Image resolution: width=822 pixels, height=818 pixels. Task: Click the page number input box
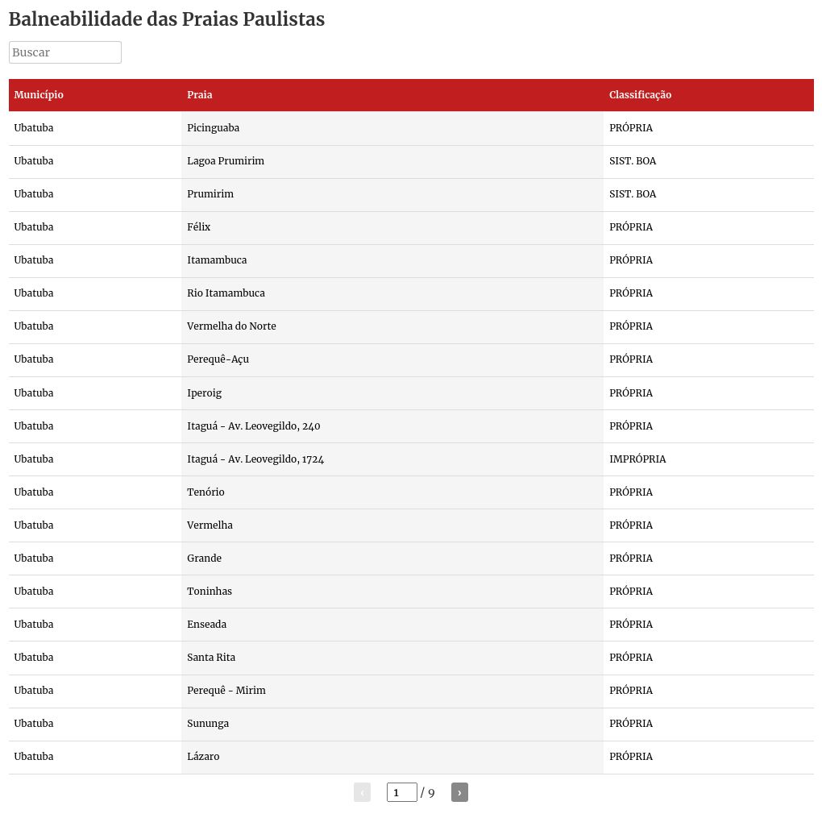click(x=401, y=792)
